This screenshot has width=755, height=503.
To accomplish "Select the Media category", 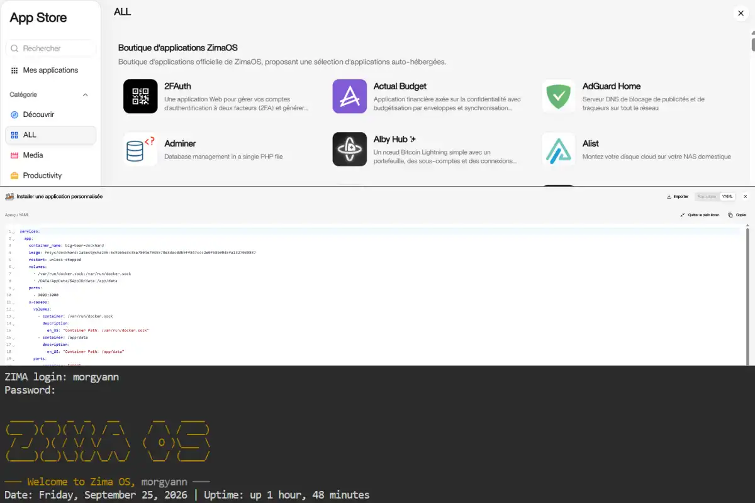I will click(50, 155).
